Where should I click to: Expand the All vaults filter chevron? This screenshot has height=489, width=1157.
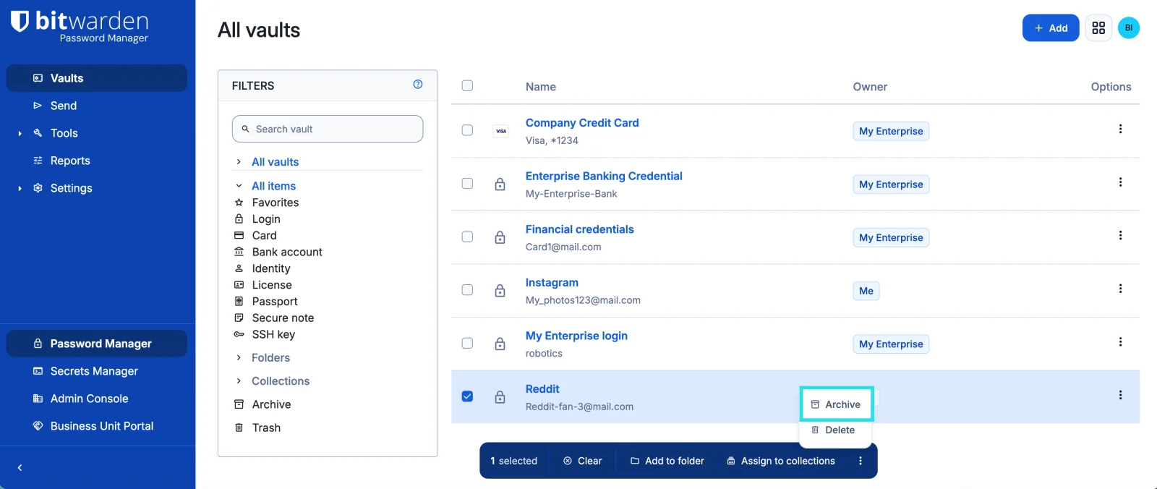tap(239, 162)
